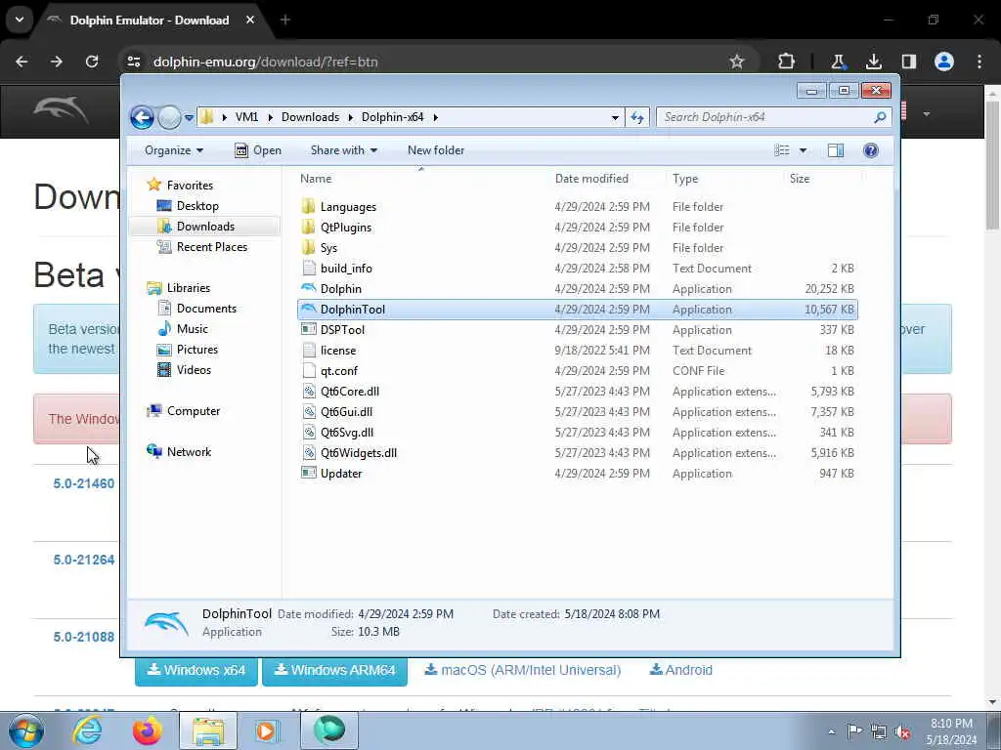The width and height of the screenshot is (1001, 750).
Task: Show hidden tray icons arrow
Action: [x=831, y=732]
